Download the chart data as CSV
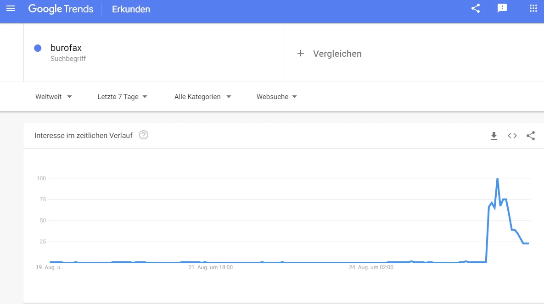The width and height of the screenshot is (544, 304). tap(494, 136)
